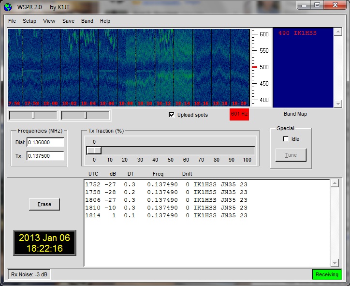This screenshot has height=286, width=350.
Task: Open the File menu
Action: click(x=12, y=21)
